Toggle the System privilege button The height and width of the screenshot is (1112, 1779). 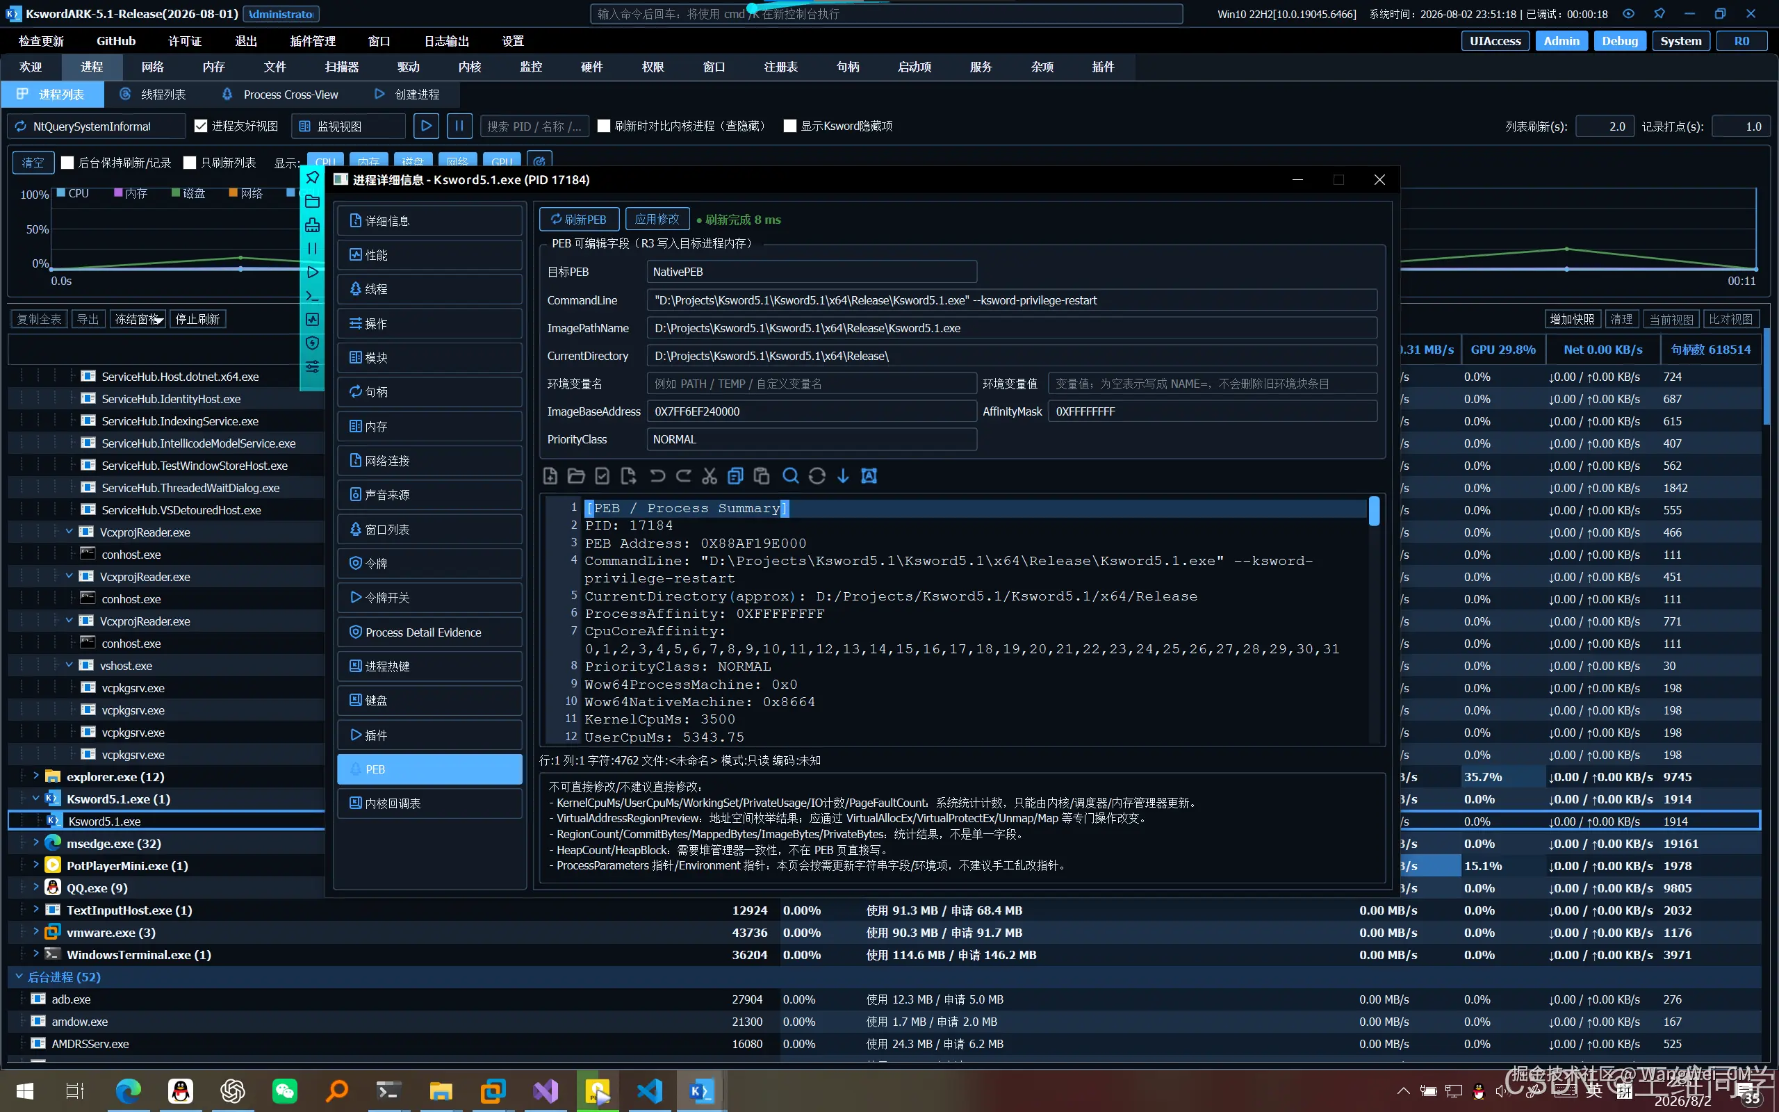[x=1681, y=41]
